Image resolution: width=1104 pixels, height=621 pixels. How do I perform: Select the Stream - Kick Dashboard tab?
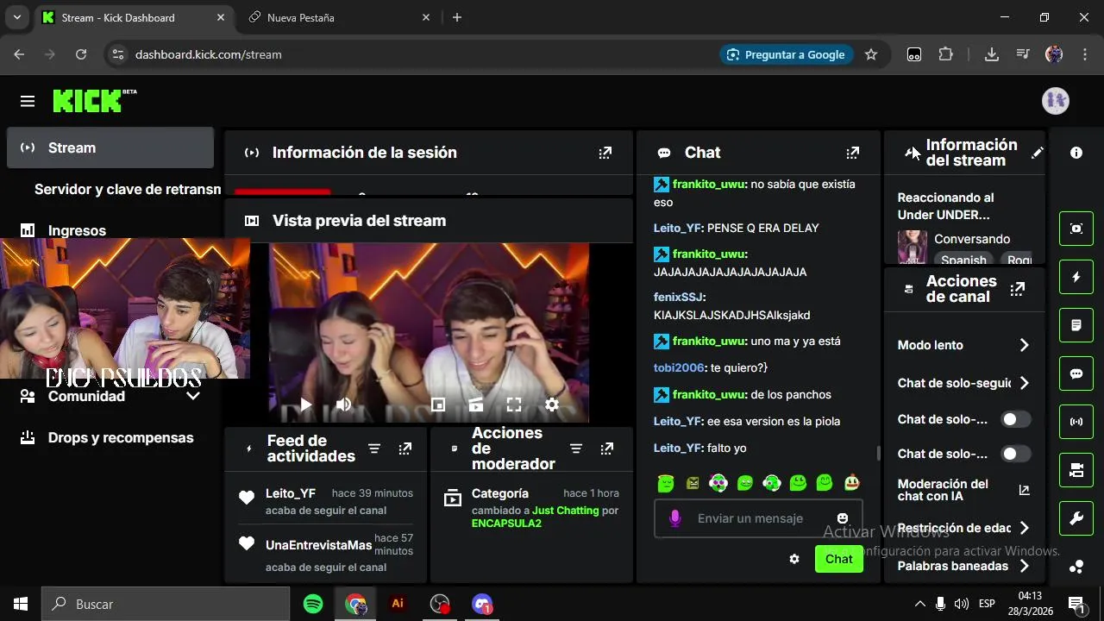134,17
